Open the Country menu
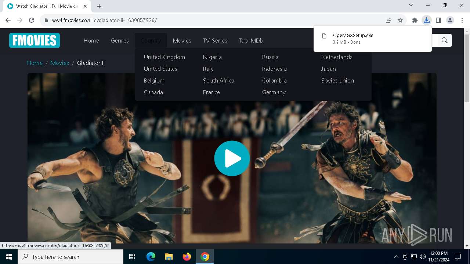This screenshot has width=470, height=264. coord(151,40)
